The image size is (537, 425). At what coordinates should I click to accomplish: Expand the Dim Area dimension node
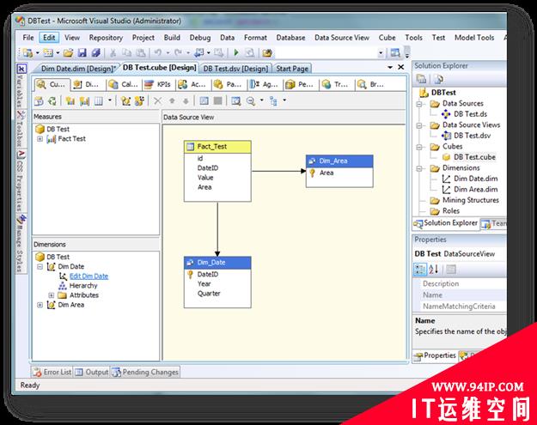point(40,305)
